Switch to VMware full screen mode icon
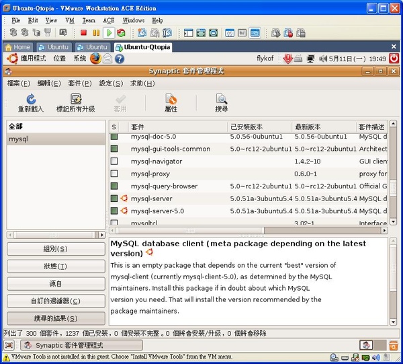The image size is (403, 364). pos(201,33)
